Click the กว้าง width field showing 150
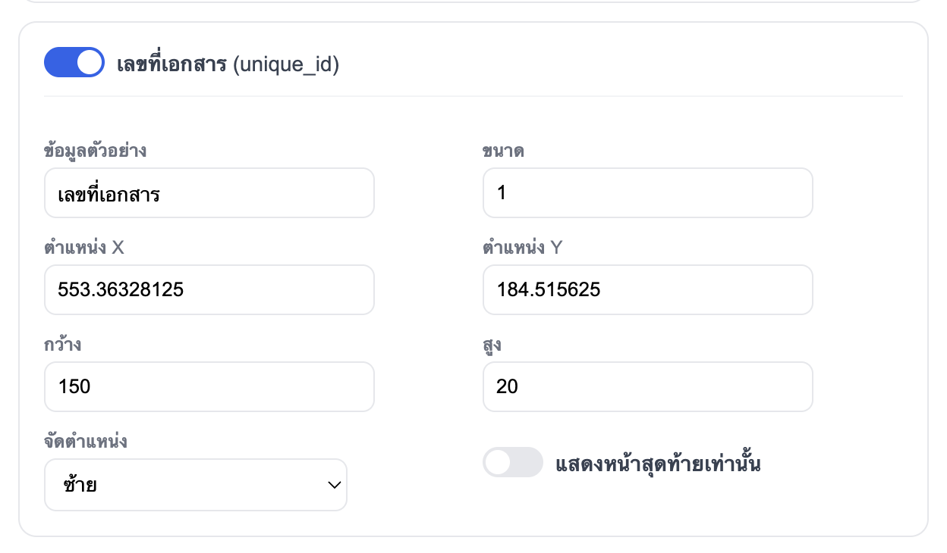 [209, 386]
